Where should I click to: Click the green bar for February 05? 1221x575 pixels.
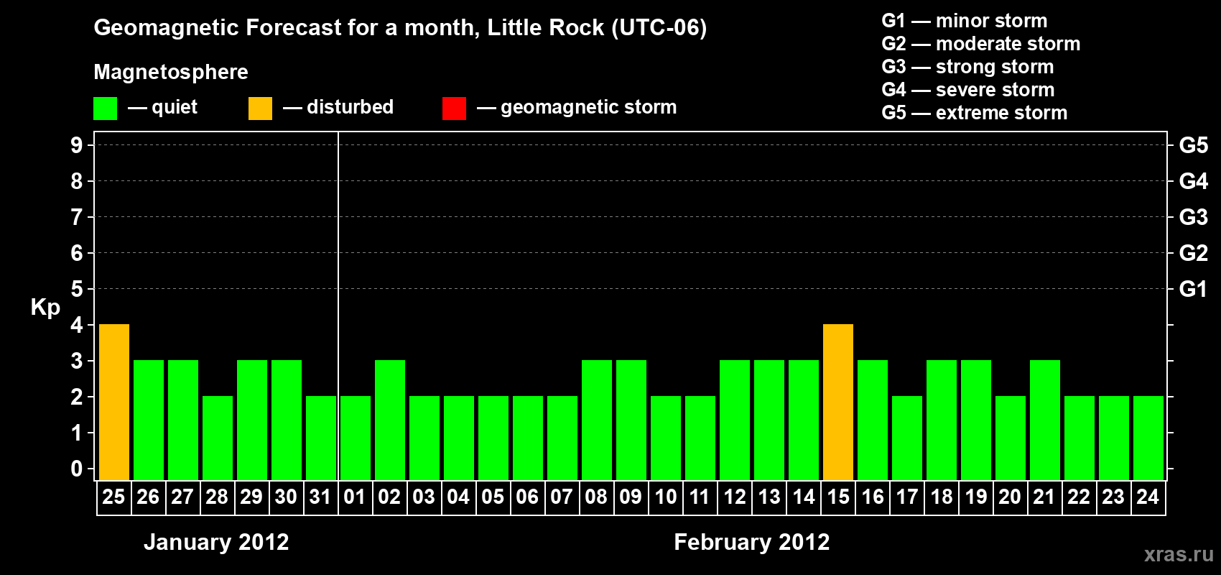point(493,438)
